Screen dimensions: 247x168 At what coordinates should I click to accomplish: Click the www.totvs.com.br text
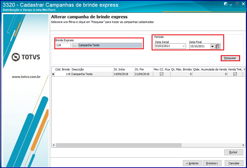26,77
